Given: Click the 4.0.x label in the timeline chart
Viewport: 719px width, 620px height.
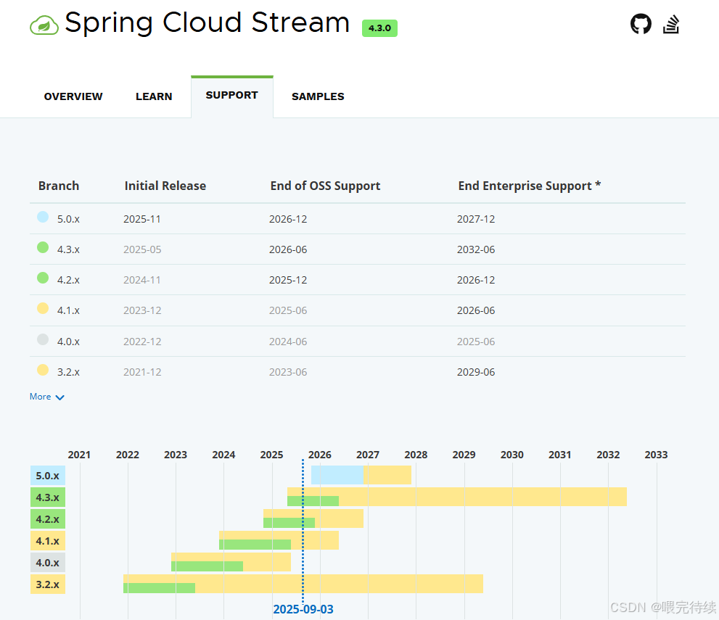Looking at the screenshot, I should (48, 562).
